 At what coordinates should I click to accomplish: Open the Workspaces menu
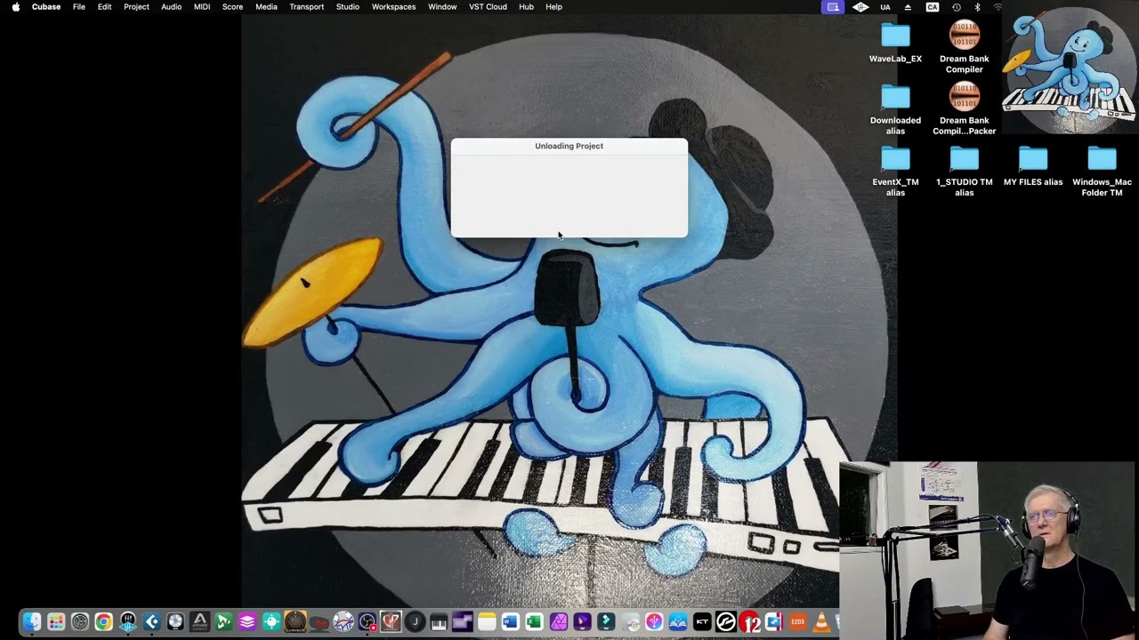point(393,7)
